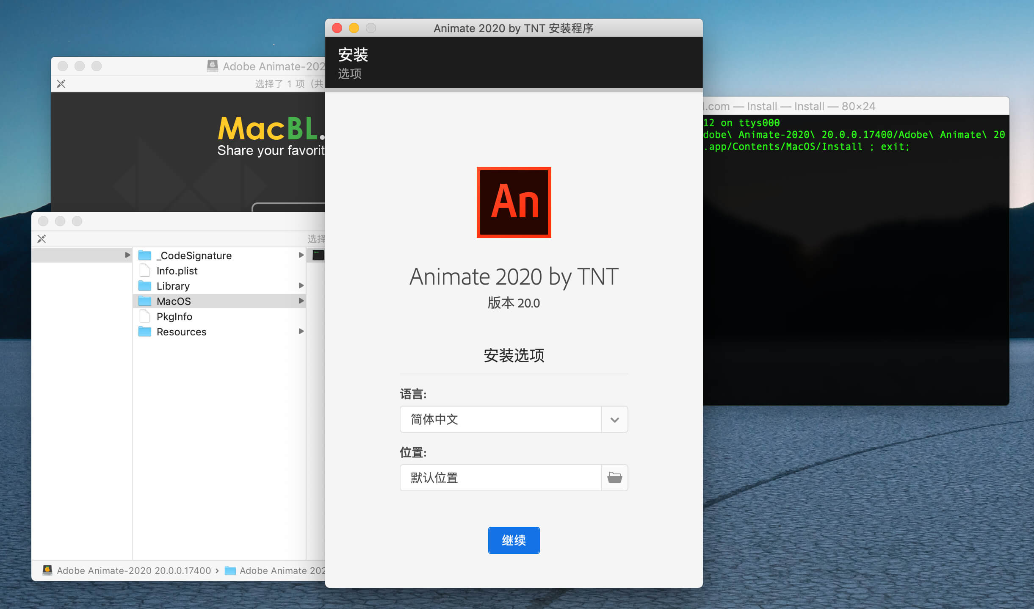The width and height of the screenshot is (1034, 609).
Task: Click the tools icon in lower Finder toolbar
Action: [41, 239]
